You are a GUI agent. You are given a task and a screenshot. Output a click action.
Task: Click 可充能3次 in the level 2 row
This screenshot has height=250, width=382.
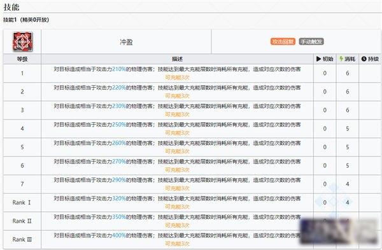(x=178, y=96)
